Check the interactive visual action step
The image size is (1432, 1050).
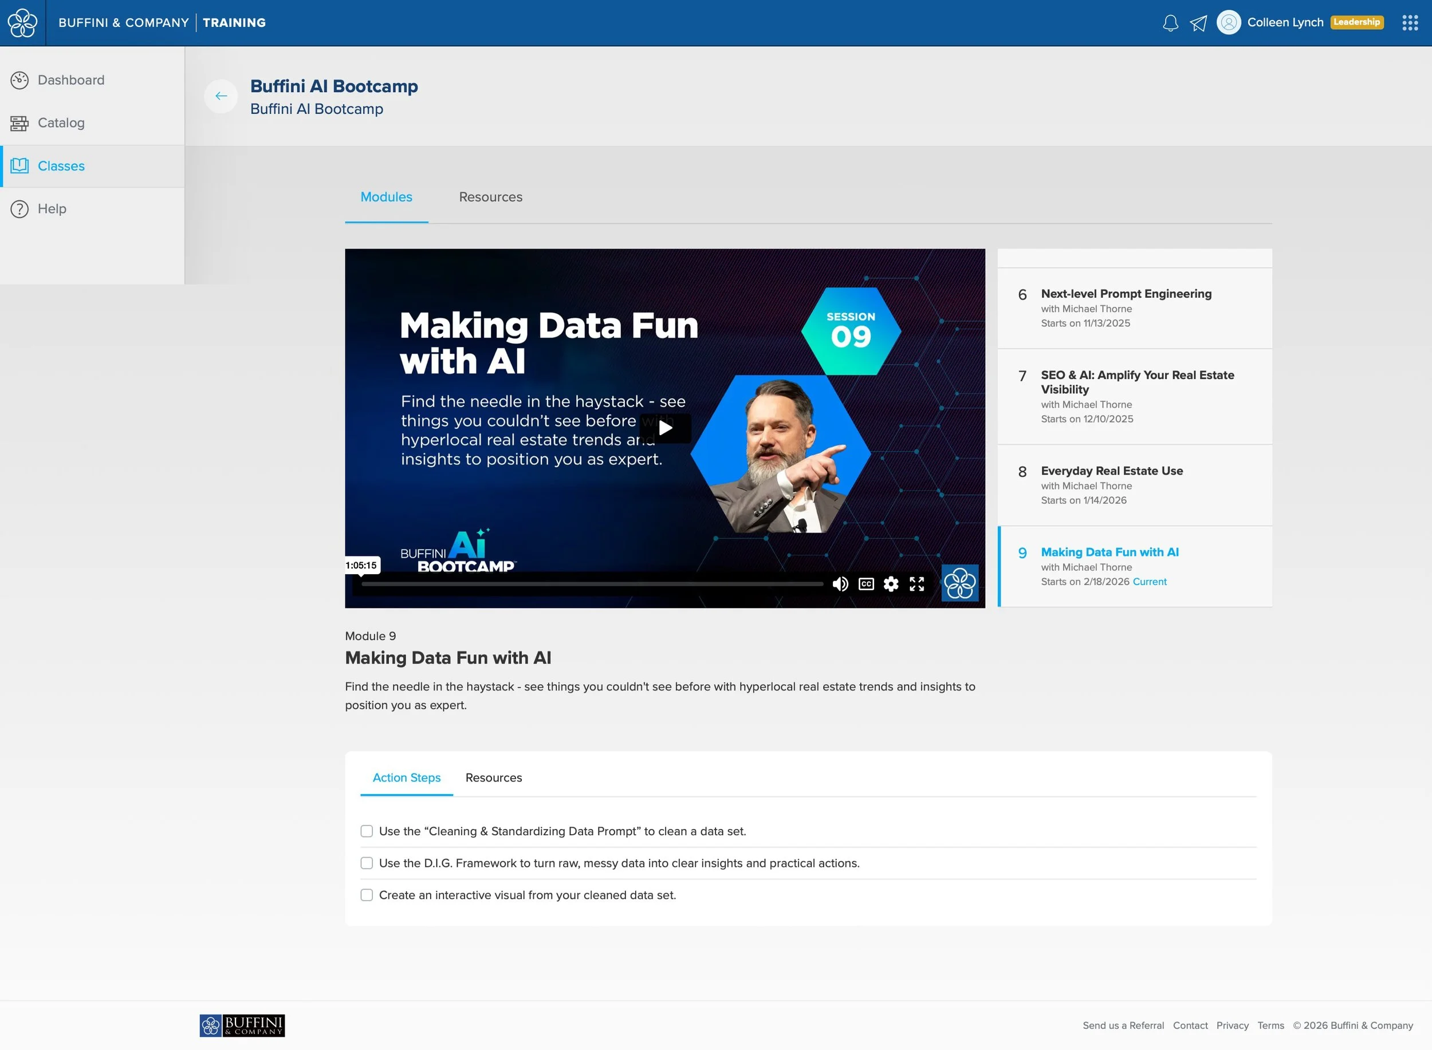pyautogui.click(x=366, y=894)
